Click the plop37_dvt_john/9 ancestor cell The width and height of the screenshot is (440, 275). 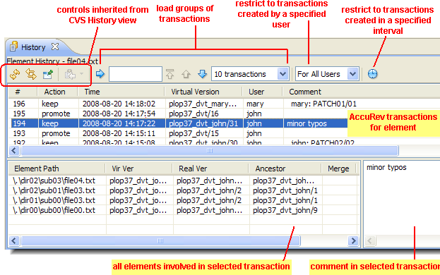[x=285, y=210]
